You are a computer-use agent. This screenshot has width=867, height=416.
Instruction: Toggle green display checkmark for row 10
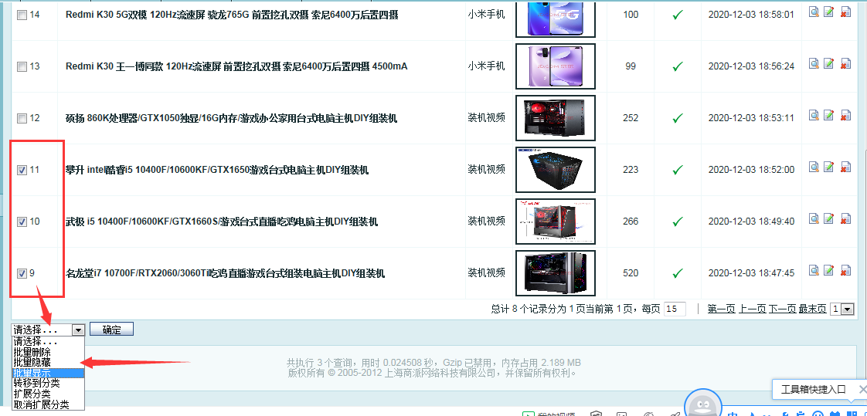[678, 222]
